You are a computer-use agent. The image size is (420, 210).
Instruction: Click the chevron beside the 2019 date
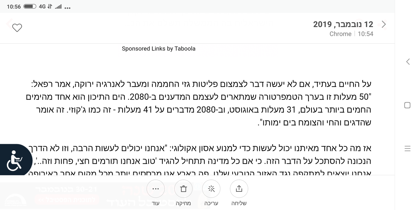coord(384,24)
